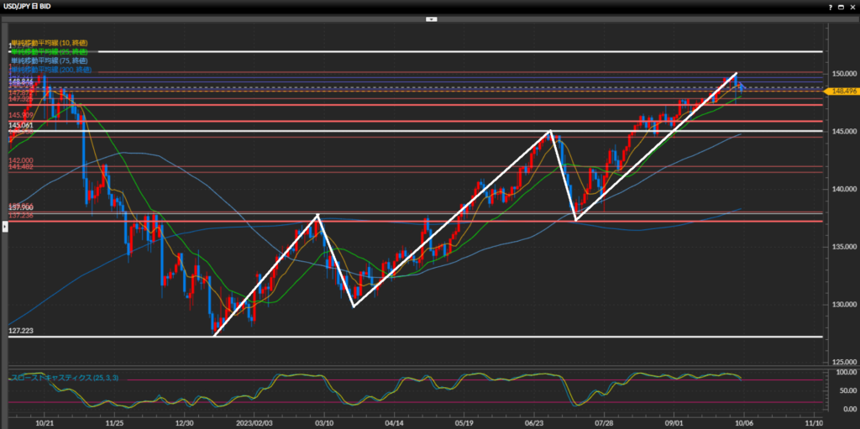The height and width of the screenshot is (429, 860).
Task: Click the 150.000 level on price axis
Action: point(842,74)
